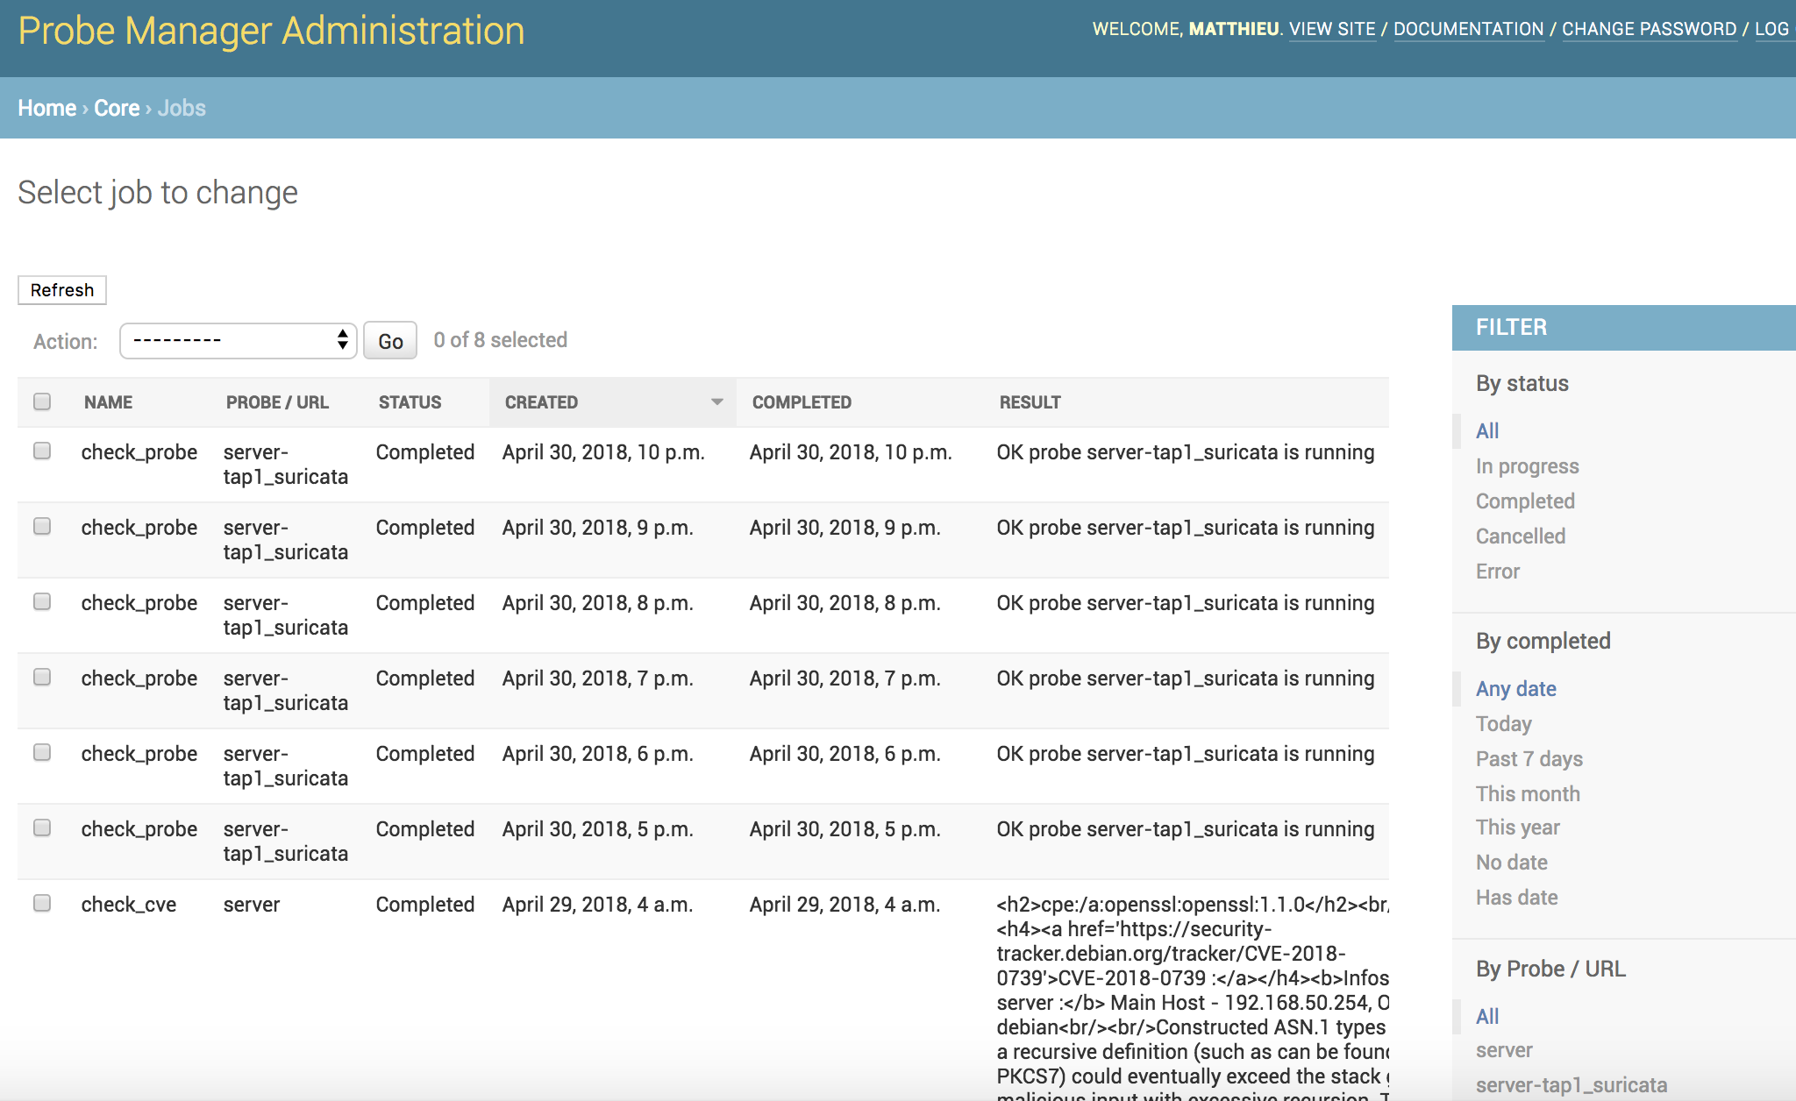The width and height of the screenshot is (1796, 1101).
Task: Tick the 7 p.m. check_probe job checkbox
Action: coord(42,677)
